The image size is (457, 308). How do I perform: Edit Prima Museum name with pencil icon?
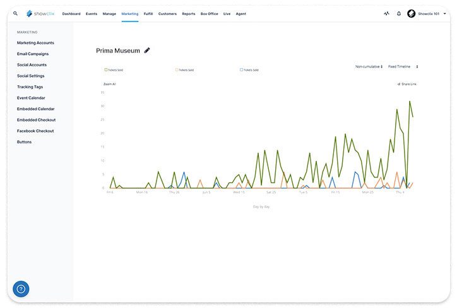pos(147,50)
